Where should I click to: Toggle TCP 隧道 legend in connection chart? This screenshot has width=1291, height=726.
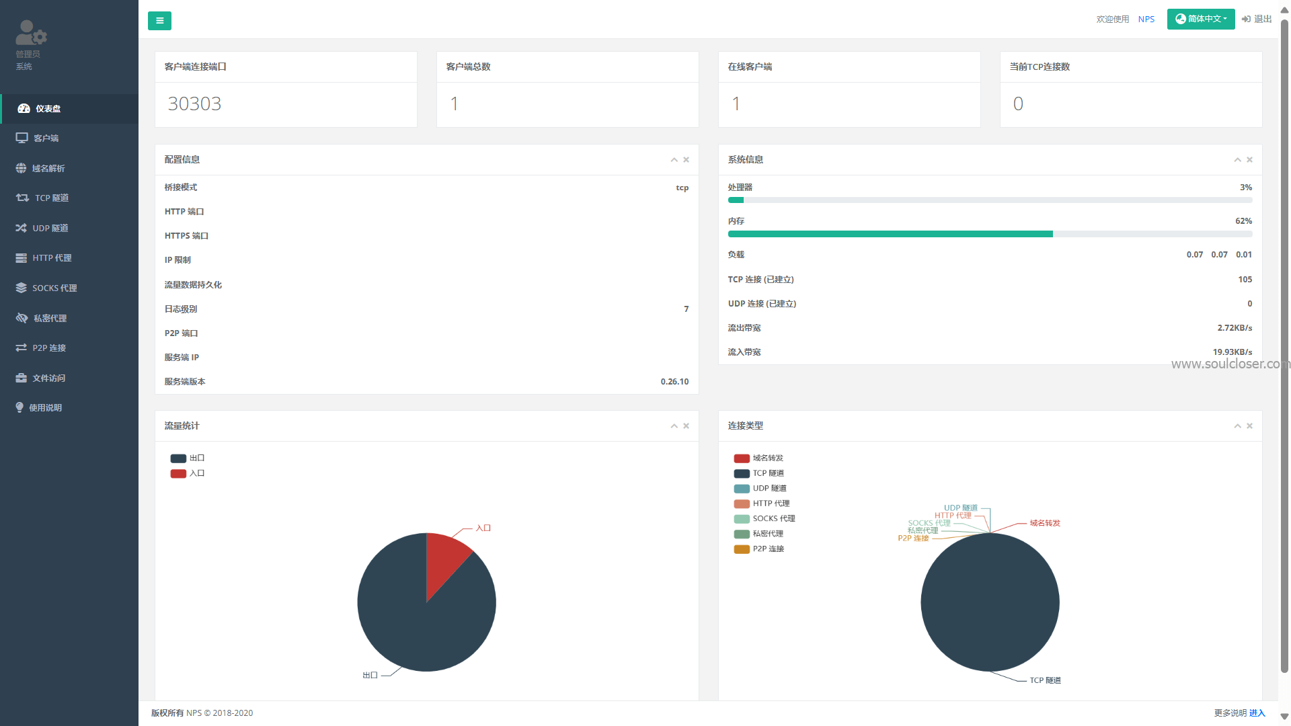point(758,473)
